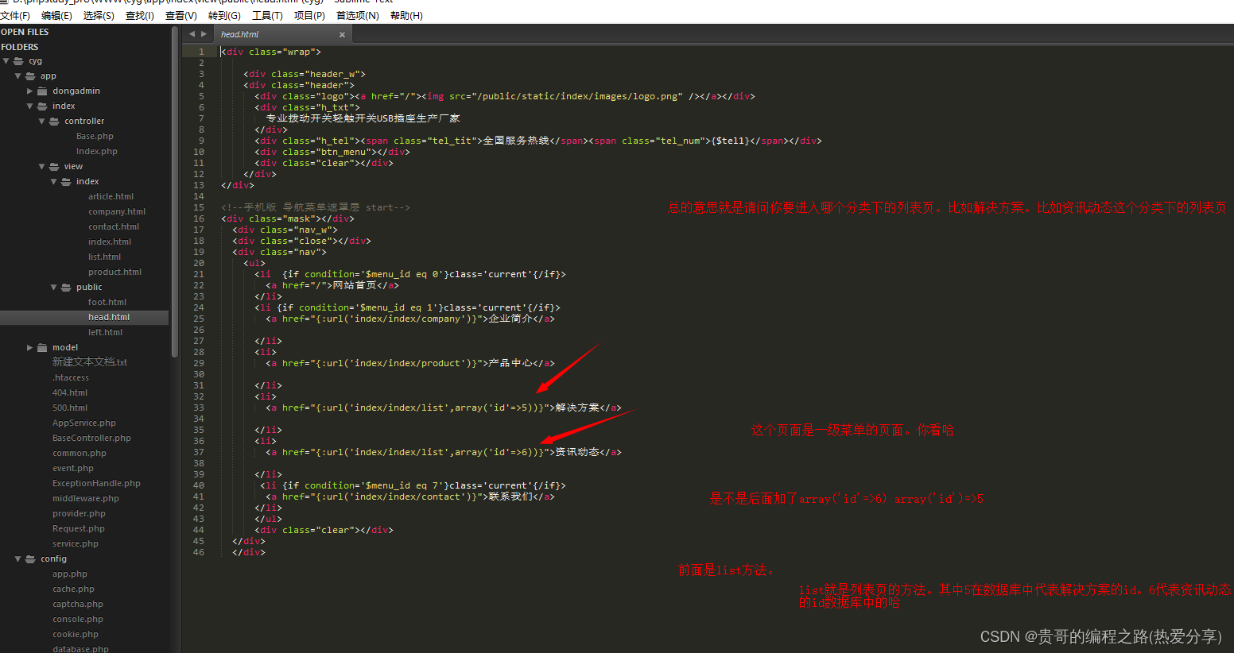This screenshot has width=1234, height=653.
Task: Open the 工具(T) menu
Action: click(x=267, y=16)
